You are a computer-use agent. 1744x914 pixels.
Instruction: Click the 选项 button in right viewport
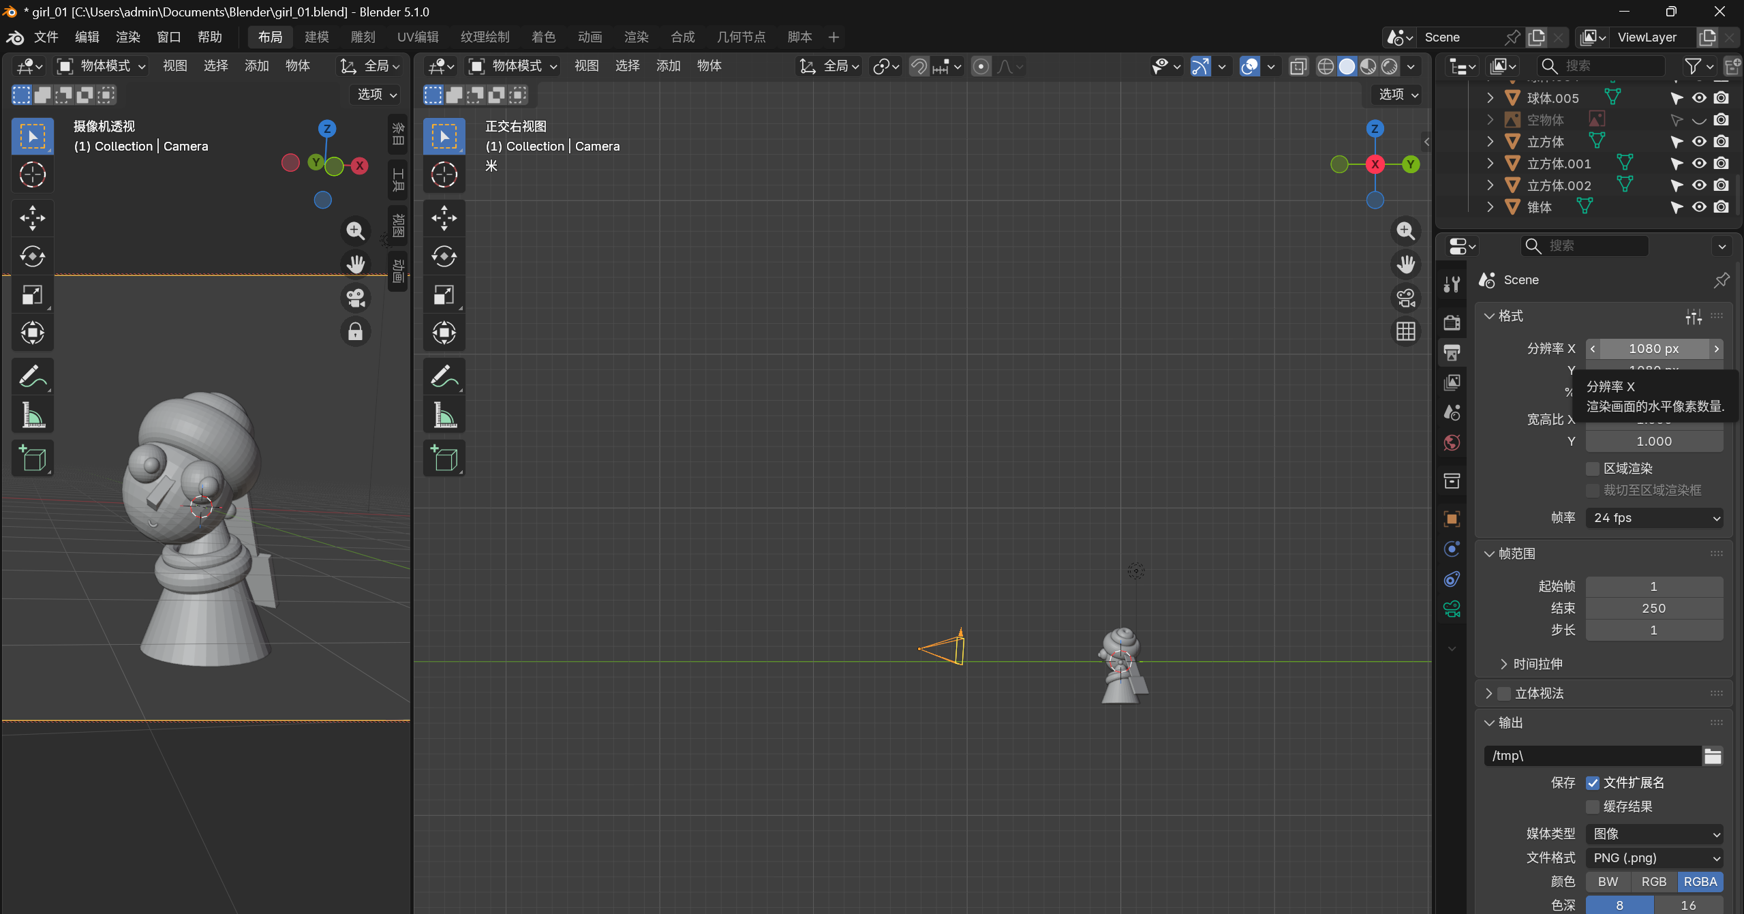(1398, 95)
